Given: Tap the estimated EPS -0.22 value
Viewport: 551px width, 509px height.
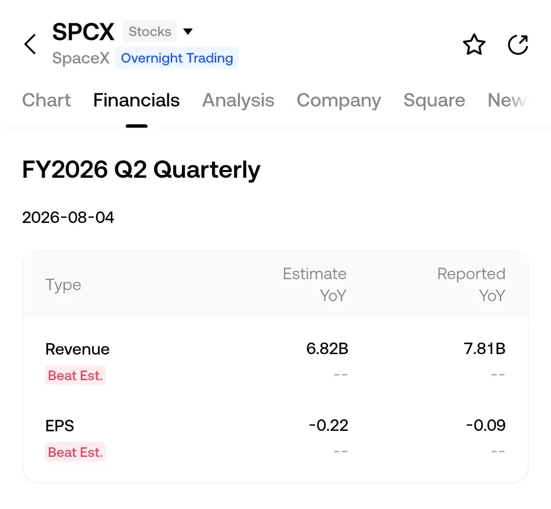Looking at the screenshot, I should click(328, 425).
